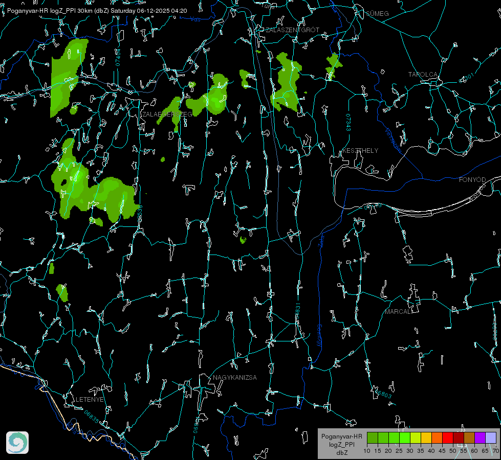Click the 35-40 dBZ yellow legend swatch
Image resolution: width=501 pixels, height=460 pixels.
click(426, 438)
